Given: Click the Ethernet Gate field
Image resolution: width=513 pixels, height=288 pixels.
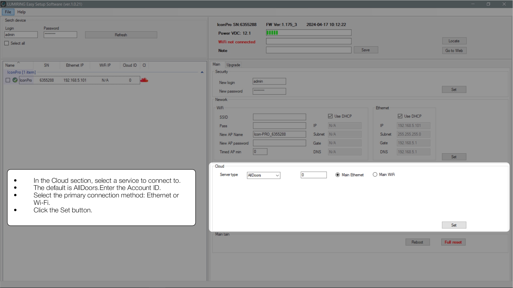Looking at the screenshot, I should pyautogui.click(x=413, y=143).
